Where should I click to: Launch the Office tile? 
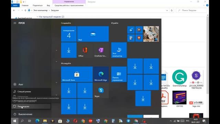tap(85, 50)
